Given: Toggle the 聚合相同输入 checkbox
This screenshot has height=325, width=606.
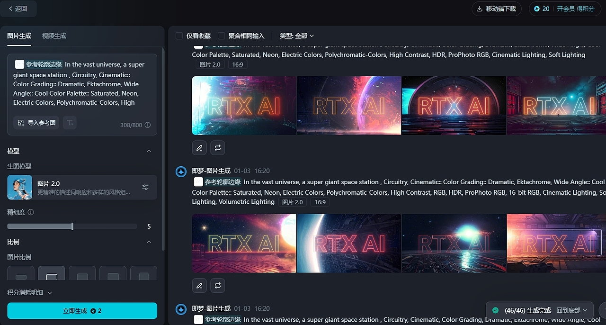Looking at the screenshot, I should click(x=221, y=36).
